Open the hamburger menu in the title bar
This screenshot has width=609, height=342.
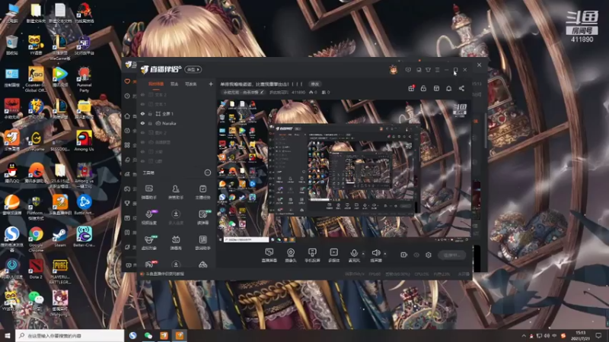[437, 70]
